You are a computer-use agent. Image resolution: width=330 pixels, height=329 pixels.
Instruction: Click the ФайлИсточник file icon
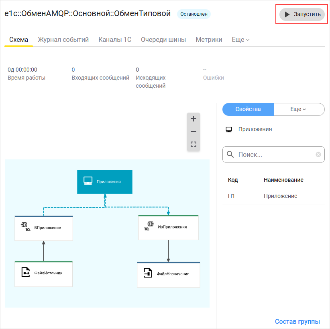click(26, 272)
